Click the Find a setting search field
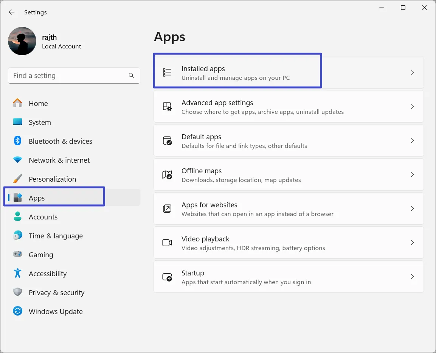 click(68, 76)
